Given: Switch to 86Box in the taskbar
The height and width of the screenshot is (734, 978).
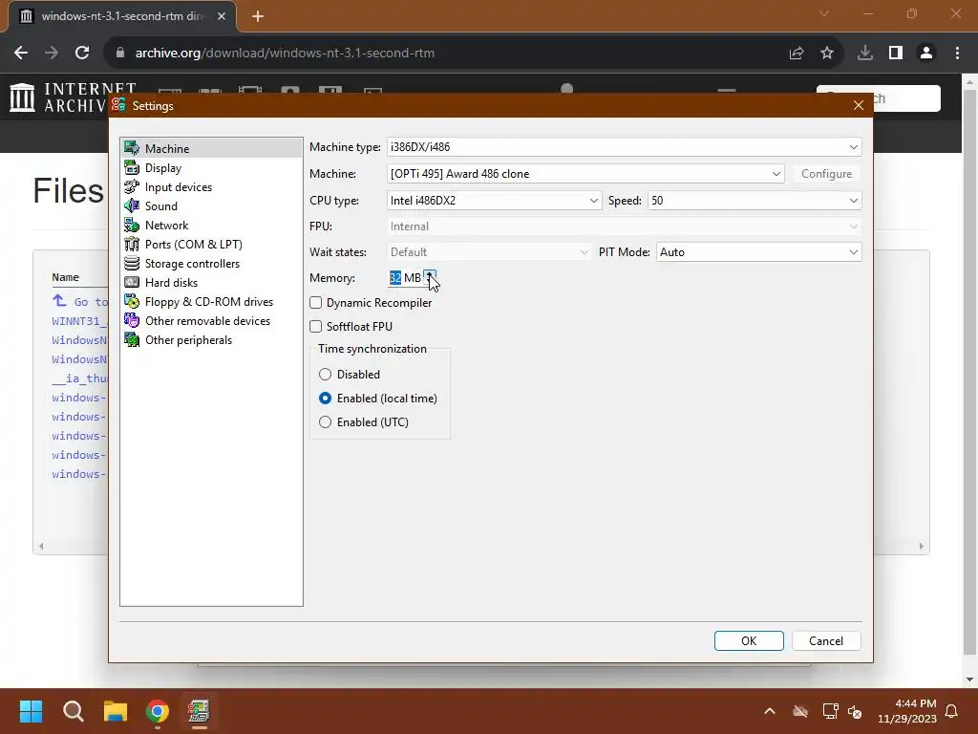Looking at the screenshot, I should pyautogui.click(x=199, y=711).
